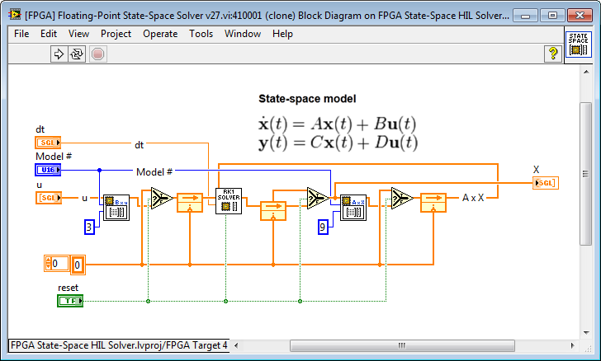The width and height of the screenshot is (601, 361).
Task: Click the array index display showing 0
Action: click(57, 264)
